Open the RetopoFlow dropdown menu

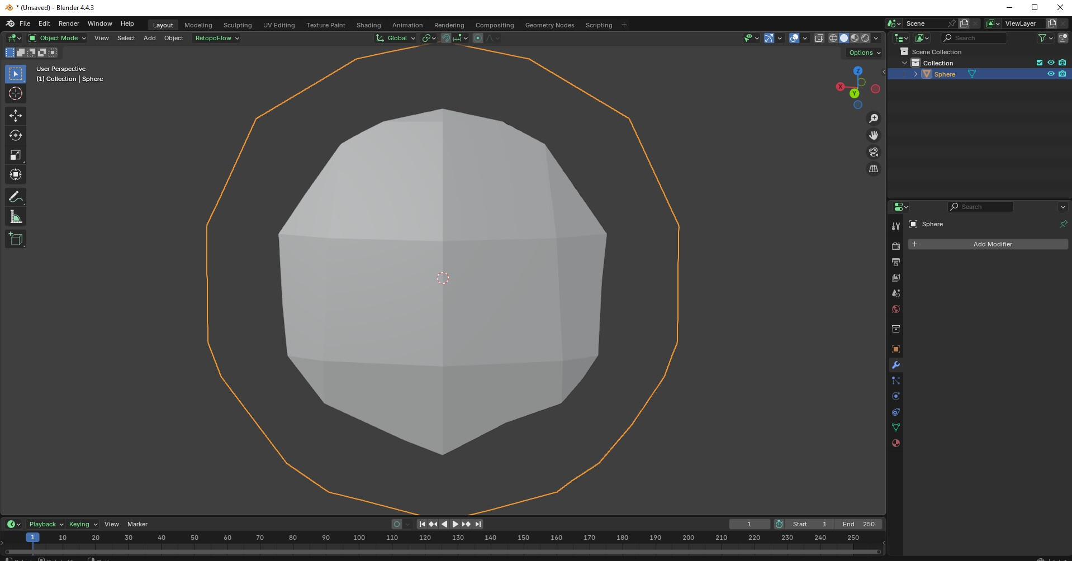click(217, 38)
